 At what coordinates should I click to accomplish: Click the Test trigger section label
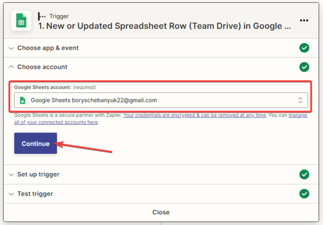(35, 194)
